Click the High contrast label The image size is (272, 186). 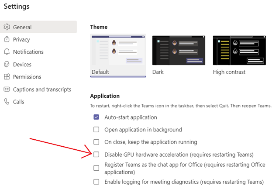point(229,72)
